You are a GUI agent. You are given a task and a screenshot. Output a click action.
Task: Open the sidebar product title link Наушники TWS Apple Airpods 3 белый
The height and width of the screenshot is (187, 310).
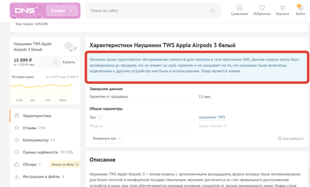point(33,47)
